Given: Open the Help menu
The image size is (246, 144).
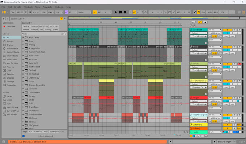Looking at the screenshot, I should [x=68, y=7].
